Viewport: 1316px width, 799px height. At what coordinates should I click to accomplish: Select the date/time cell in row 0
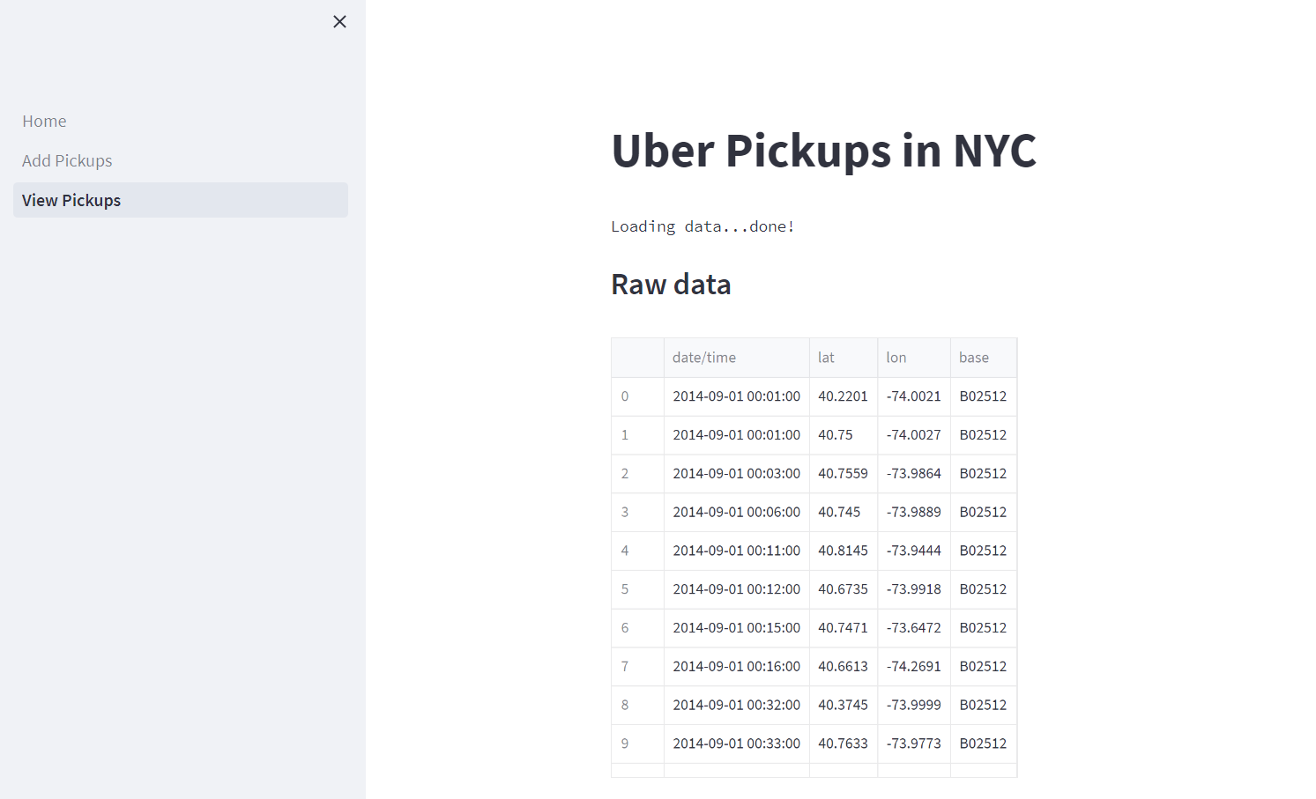point(736,396)
